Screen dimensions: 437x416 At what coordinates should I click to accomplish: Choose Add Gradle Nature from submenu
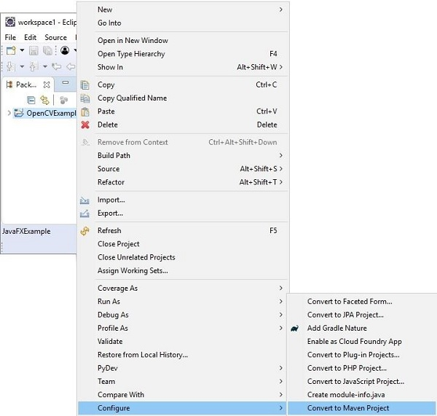click(x=336, y=328)
